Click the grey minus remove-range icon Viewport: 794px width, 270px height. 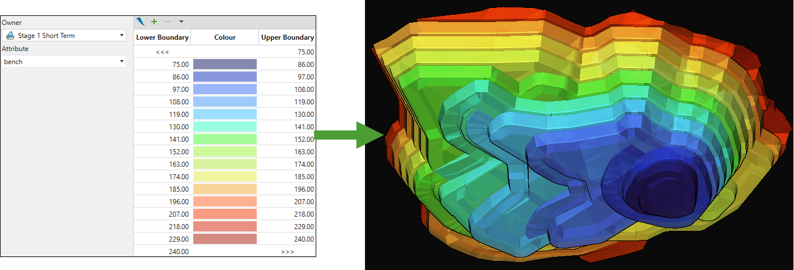tap(167, 22)
